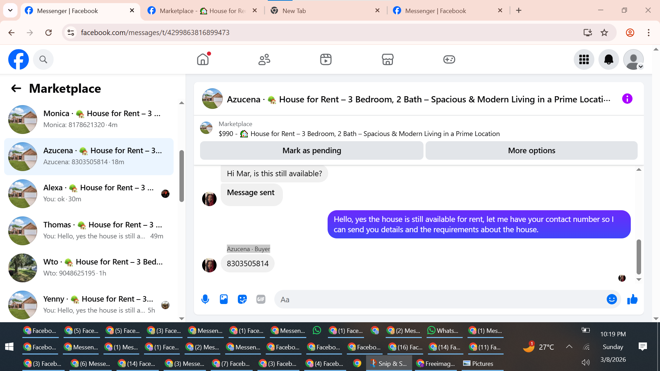Click More options button
The height and width of the screenshot is (371, 660).
point(531,150)
